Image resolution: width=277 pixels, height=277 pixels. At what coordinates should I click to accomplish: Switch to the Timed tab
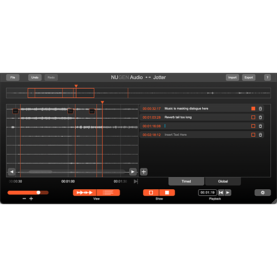coord(186,181)
